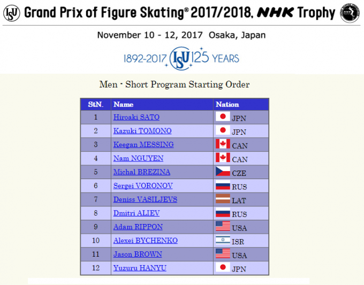
Task: Click the skating federation emblem at top right
Action: point(351,13)
